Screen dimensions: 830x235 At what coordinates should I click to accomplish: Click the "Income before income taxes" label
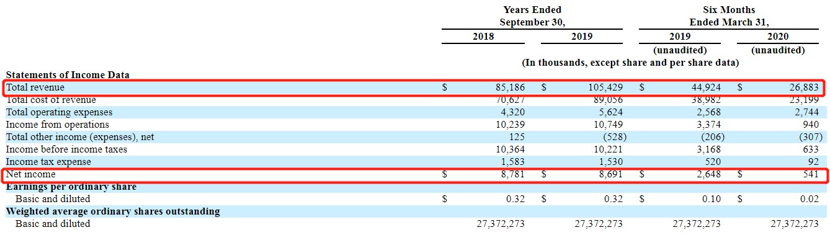pyautogui.click(x=66, y=149)
